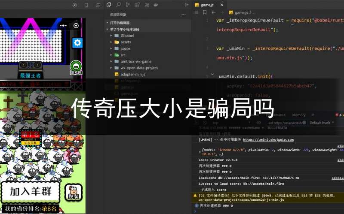This screenshot has width=344, height=214.
Task: Go back with the left arrow in the editor toolbar
Action: pos(213,12)
